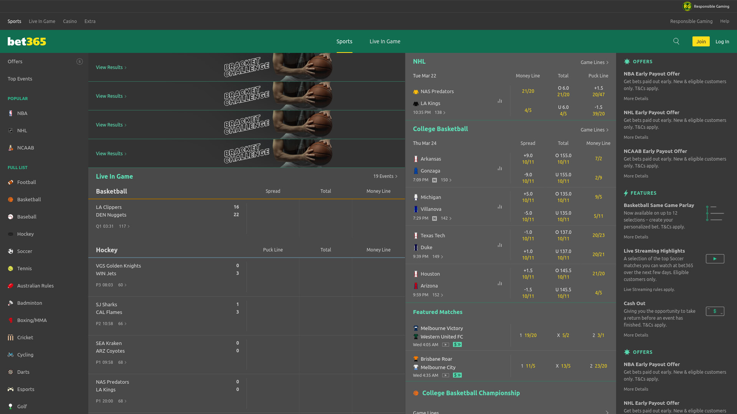Open stats icon for Michigan vs Villanova
This screenshot has width=737, height=414.
pyautogui.click(x=500, y=207)
